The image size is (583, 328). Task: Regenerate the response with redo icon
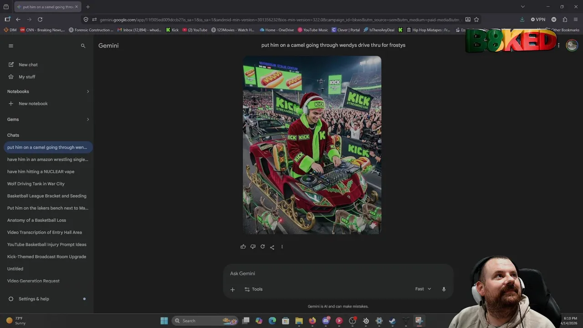pos(262,246)
